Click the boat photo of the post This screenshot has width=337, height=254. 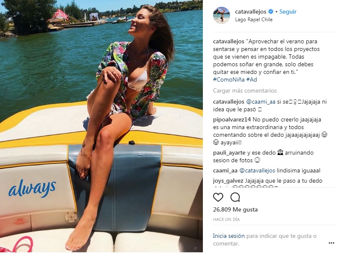tap(101, 126)
